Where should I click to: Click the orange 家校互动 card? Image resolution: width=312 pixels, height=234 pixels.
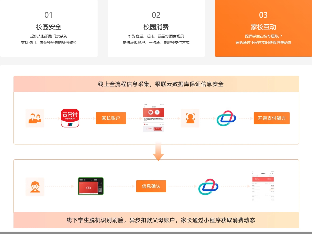click(263, 28)
